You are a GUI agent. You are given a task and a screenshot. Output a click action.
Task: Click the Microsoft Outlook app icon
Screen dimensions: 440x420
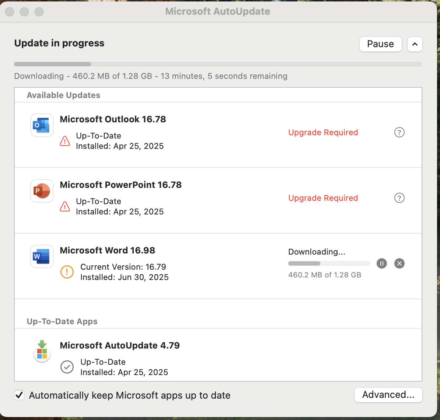pos(42,125)
